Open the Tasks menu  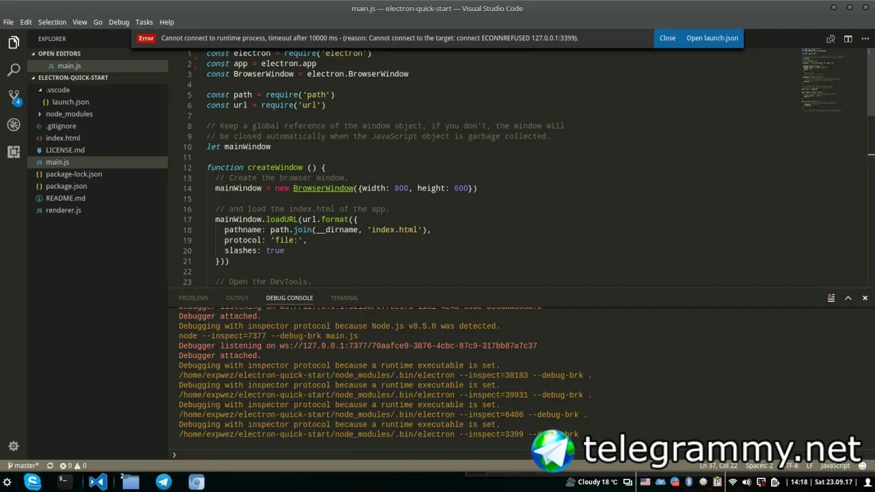tap(144, 22)
